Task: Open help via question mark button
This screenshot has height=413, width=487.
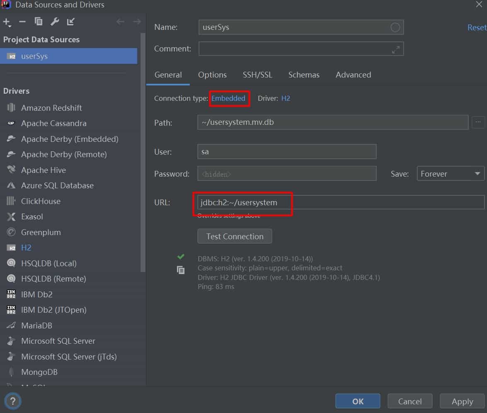Action: (x=13, y=401)
